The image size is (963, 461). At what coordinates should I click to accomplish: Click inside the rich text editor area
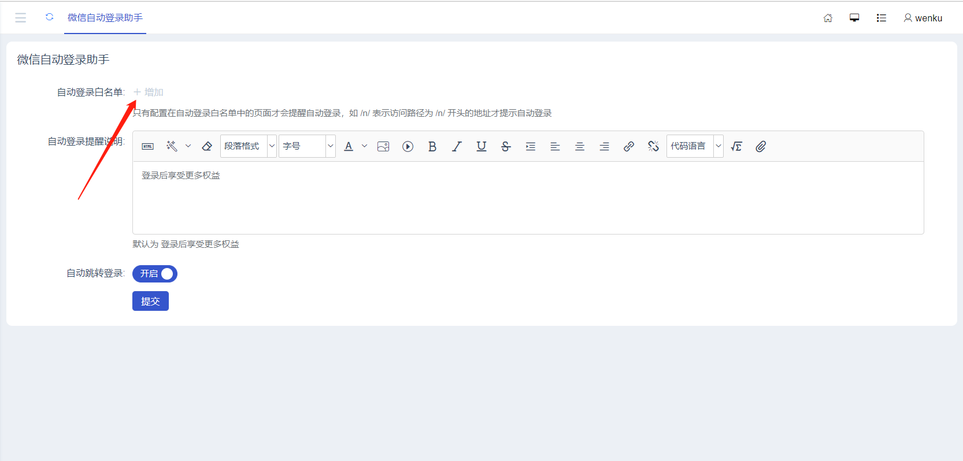tap(528, 198)
